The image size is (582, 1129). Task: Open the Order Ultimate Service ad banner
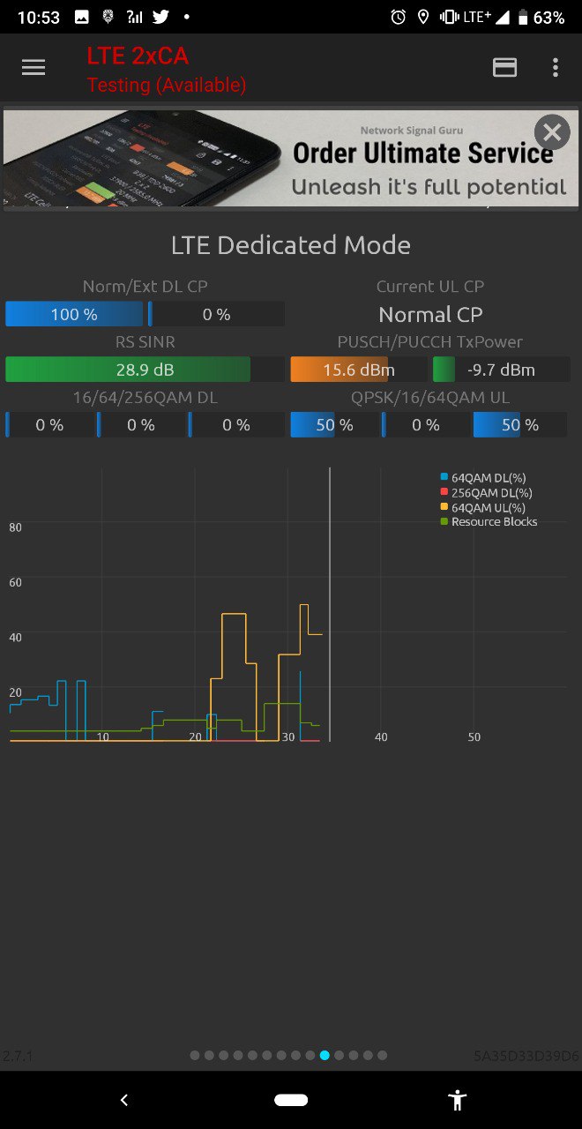291,159
